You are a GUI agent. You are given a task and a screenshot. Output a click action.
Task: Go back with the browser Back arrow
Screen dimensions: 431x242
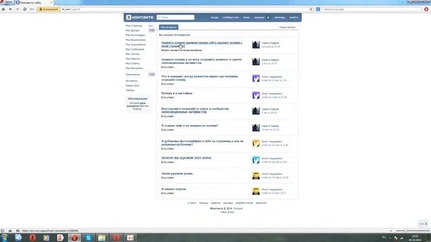11,9
